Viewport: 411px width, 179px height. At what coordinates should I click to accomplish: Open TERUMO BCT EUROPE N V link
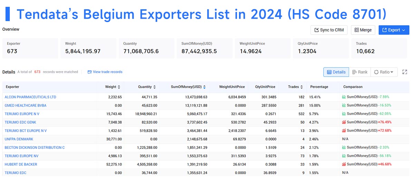click(26, 131)
